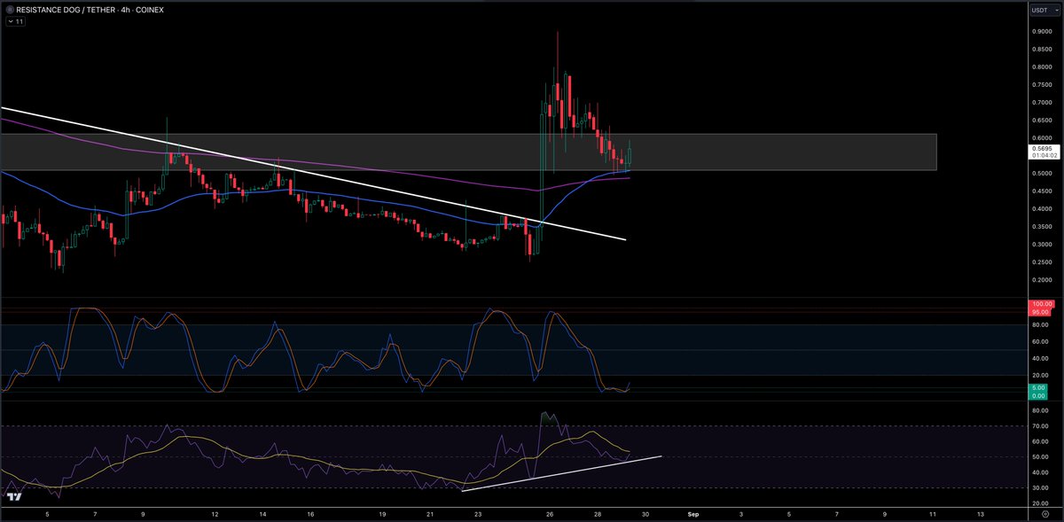Click the 0.6000 price axis label
Image resolution: width=1064 pixels, height=522 pixels.
(1040, 137)
